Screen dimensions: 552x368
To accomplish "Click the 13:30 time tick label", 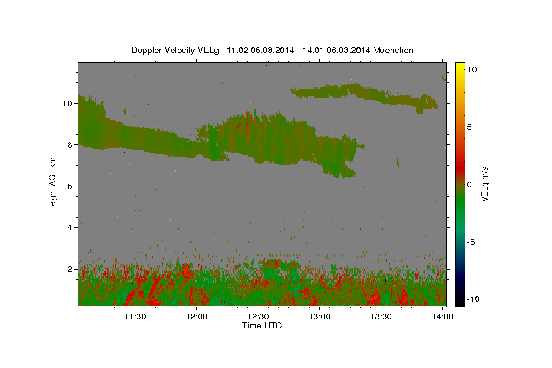I will coord(381,317).
